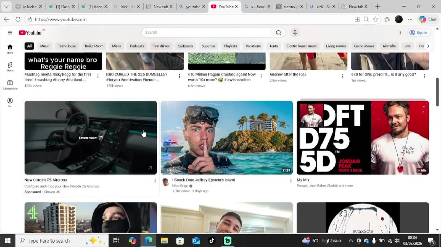Open TikTok from the taskbar
The image size is (441, 247).
(212, 241)
